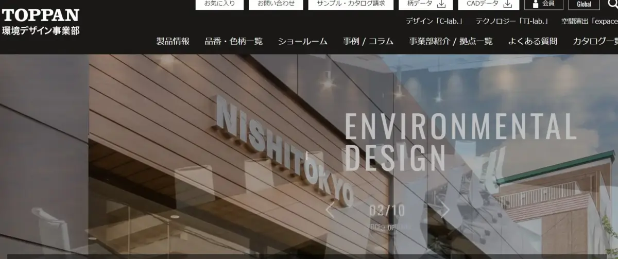The image size is (618, 259).
Task: Click the ENVIRONMENTAL DESIGN headline
Action: (x=460, y=143)
